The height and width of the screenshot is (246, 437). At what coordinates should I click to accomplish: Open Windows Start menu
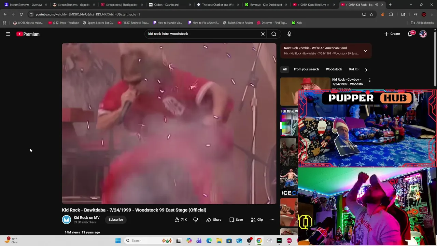118,241
